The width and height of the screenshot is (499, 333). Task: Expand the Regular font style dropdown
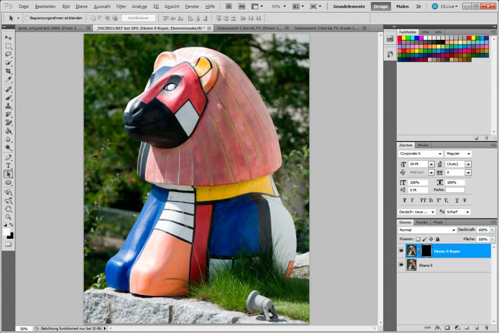pyautogui.click(x=458, y=153)
